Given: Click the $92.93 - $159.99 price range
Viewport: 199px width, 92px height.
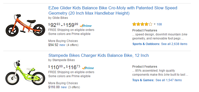Looking at the screenshot, I should coord(63,25).
